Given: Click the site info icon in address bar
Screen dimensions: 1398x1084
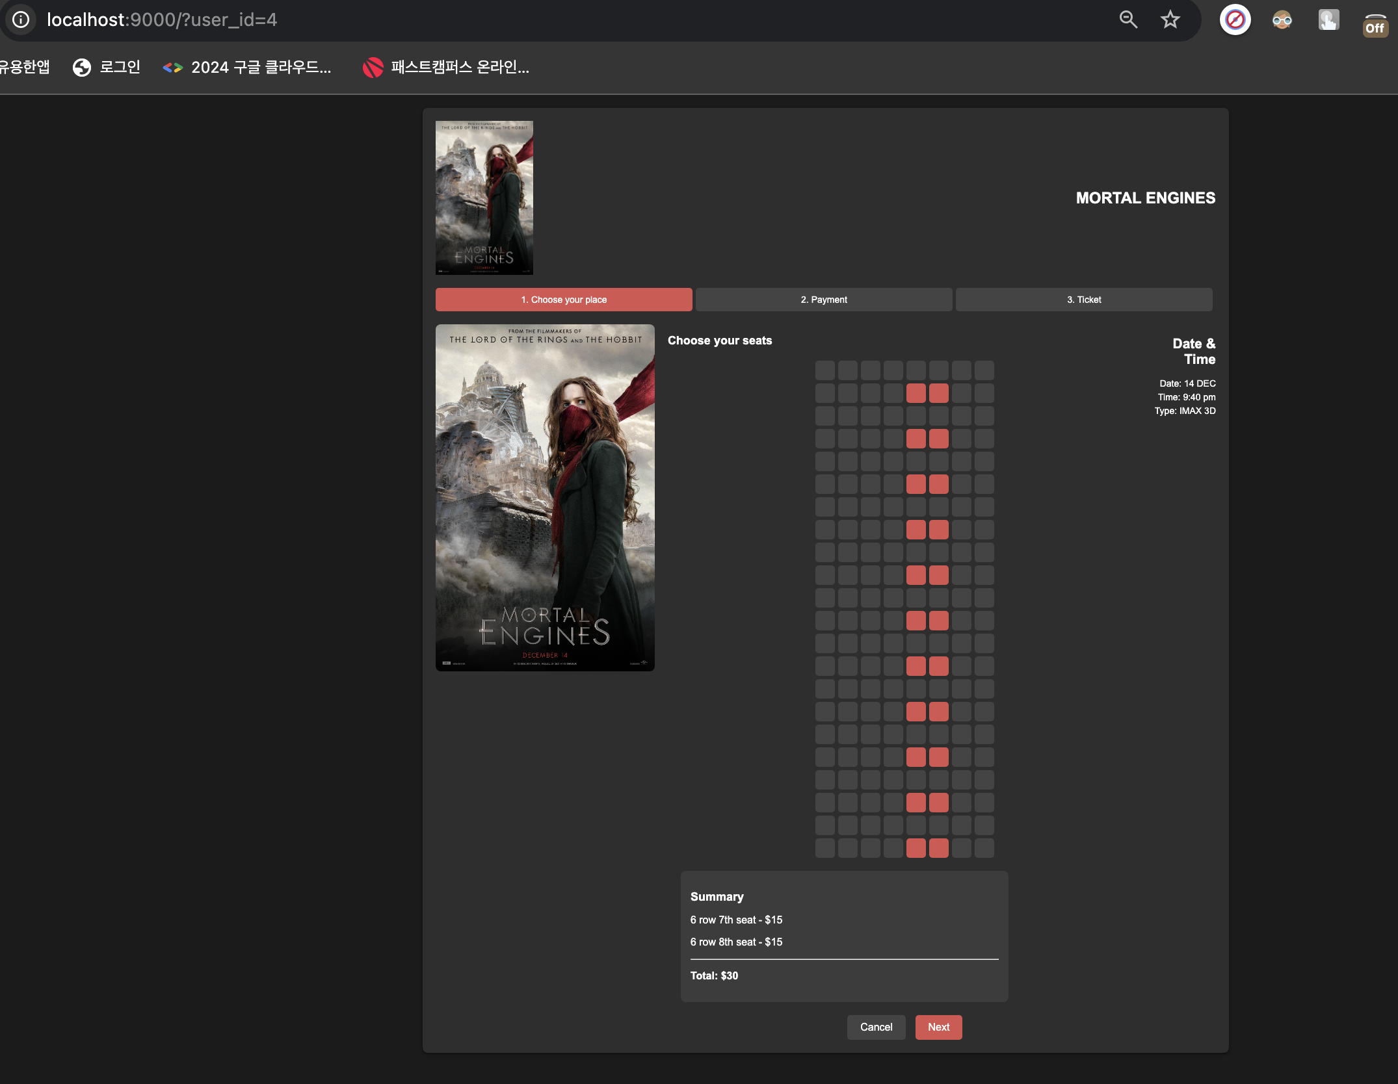Looking at the screenshot, I should click(x=21, y=19).
